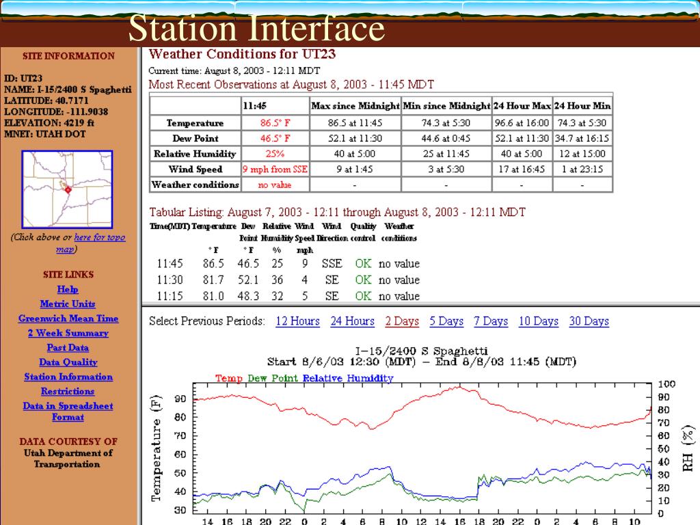Click the 11:15 row time in tabular listing
This screenshot has height=525, width=700.
click(x=170, y=296)
